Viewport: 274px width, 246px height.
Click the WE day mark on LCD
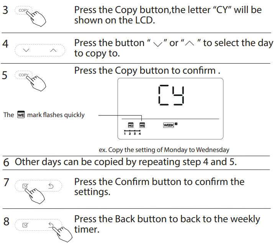tap(142, 125)
